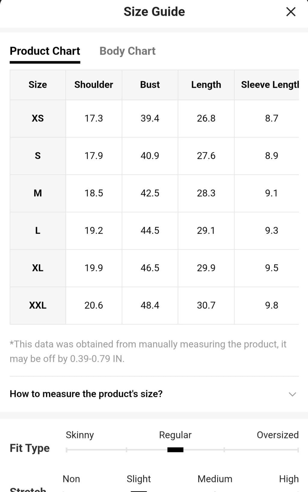Click the Regular fit type marker
The width and height of the screenshot is (308, 492).
(x=175, y=450)
